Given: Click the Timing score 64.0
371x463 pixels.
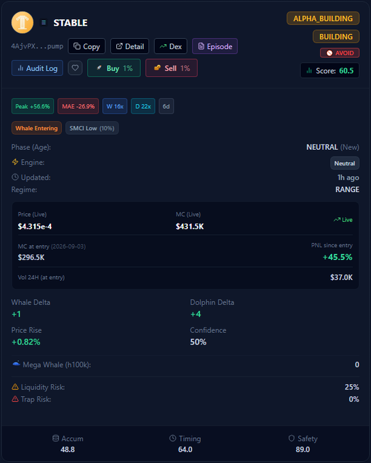Looking at the screenshot, I should click(x=185, y=449).
